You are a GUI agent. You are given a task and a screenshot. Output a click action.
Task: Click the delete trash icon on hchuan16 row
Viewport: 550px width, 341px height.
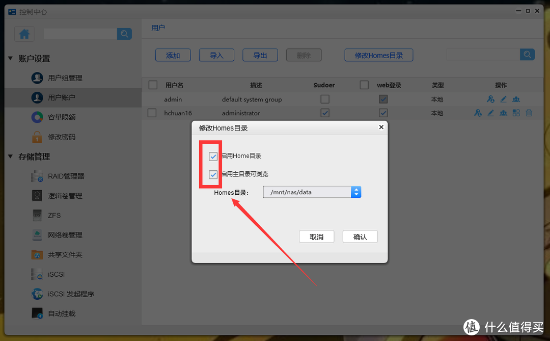(x=529, y=113)
